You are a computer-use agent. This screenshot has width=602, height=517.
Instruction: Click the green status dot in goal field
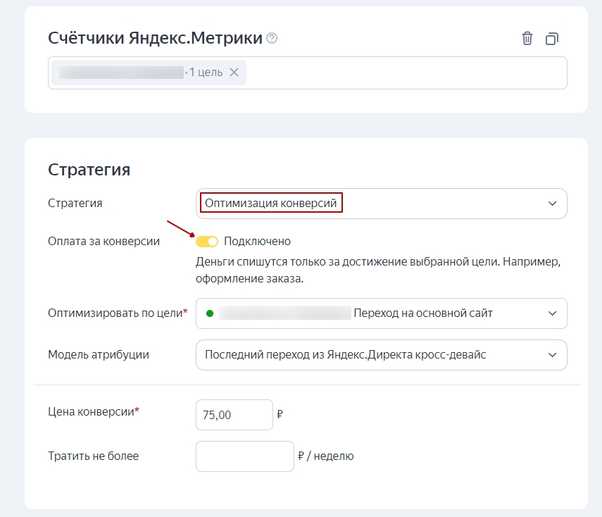click(x=209, y=313)
